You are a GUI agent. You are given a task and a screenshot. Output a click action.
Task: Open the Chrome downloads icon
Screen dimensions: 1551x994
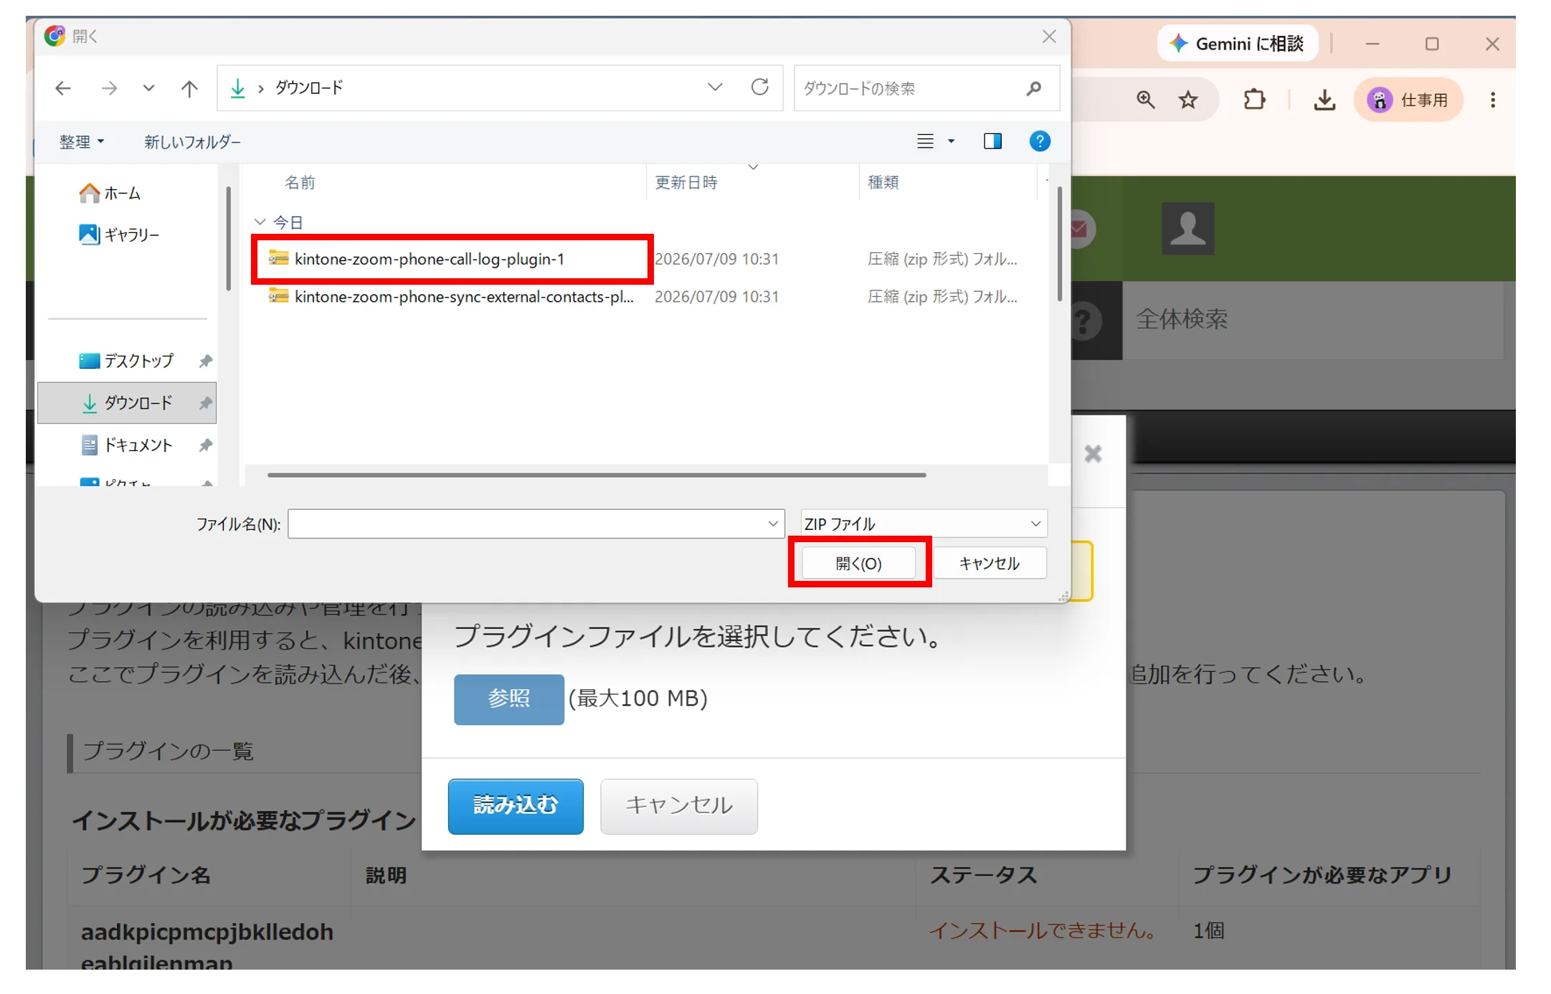click(1324, 100)
